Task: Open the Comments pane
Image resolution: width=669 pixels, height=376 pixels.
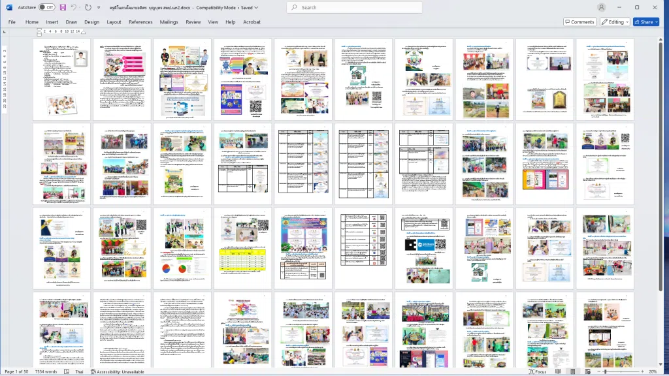Action: (579, 22)
